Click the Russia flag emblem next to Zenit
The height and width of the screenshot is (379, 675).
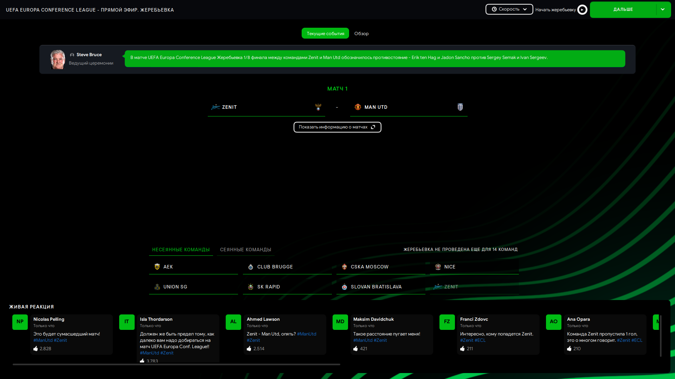[x=318, y=107]
